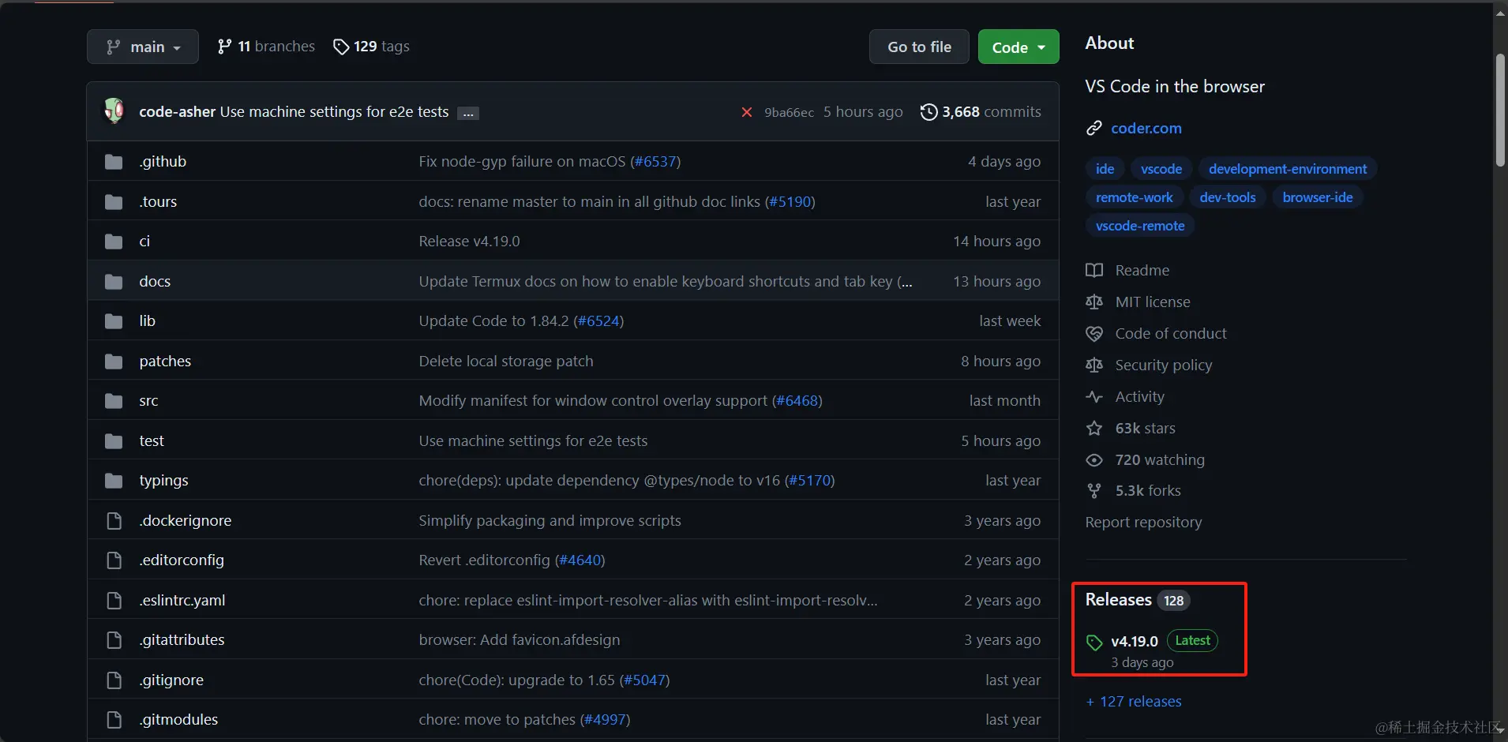View the 11 branches link
Viewport: 1508px width, 742px height.
[x=266, y=47]
